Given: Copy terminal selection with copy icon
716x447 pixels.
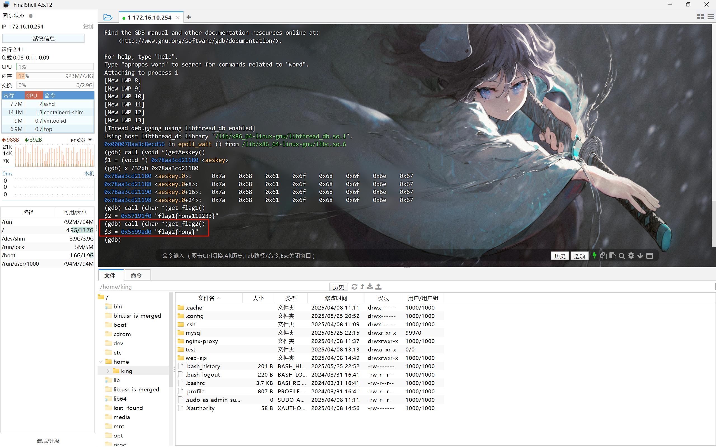Looking at the screenshot, I should (603, 256).
